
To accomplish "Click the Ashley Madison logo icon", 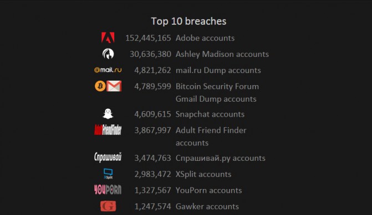I will tap(108, 54).
